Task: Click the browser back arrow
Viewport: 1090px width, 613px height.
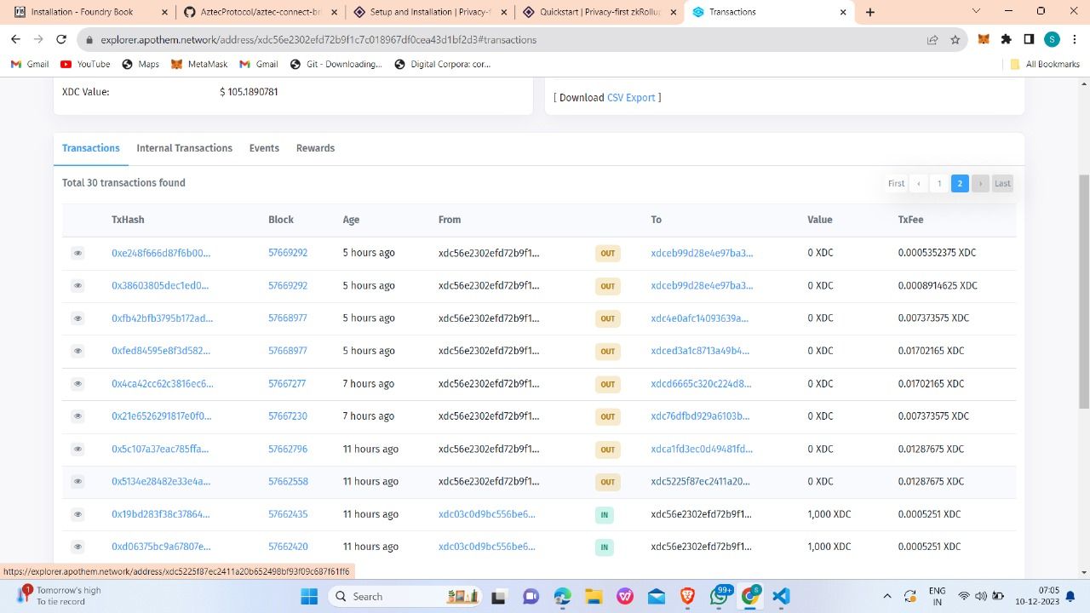Action: (15, 39)
